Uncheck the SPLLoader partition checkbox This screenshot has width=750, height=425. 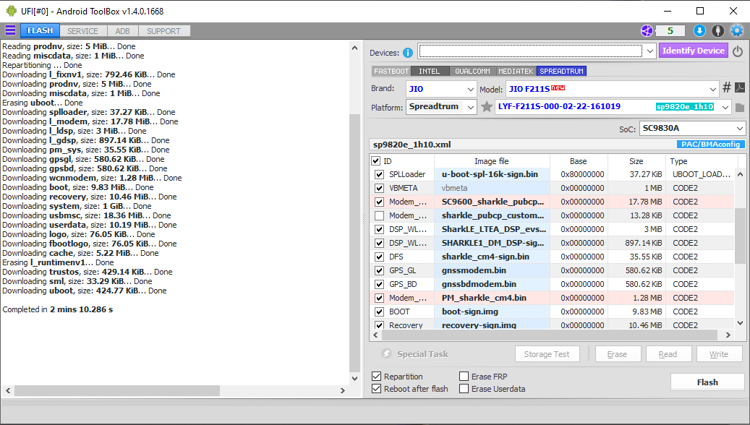pos(379,174)
